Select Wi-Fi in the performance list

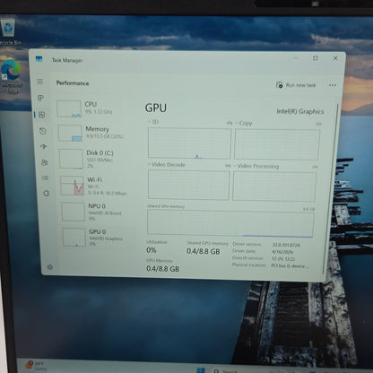(96, 186)
